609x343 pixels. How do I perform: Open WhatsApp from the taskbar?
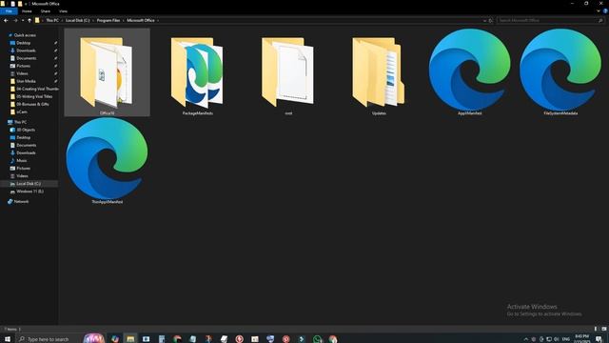(317, 339)
